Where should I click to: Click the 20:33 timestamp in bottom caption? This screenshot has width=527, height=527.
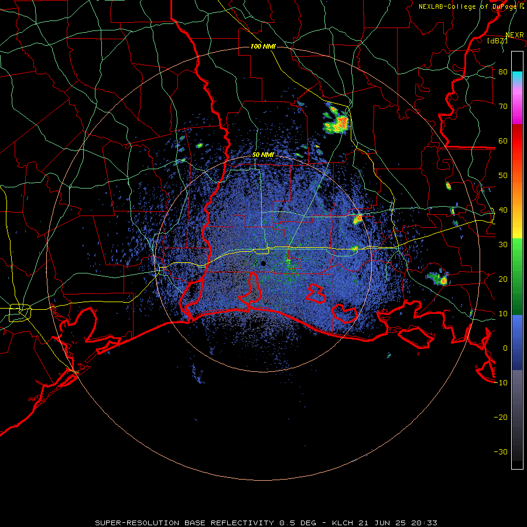(x=424, y=523)
